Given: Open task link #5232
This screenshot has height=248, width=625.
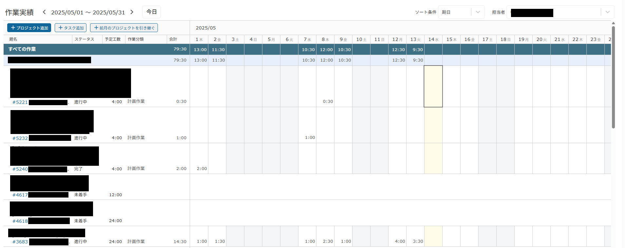Looking at the screenshot, I should [20, 138].
